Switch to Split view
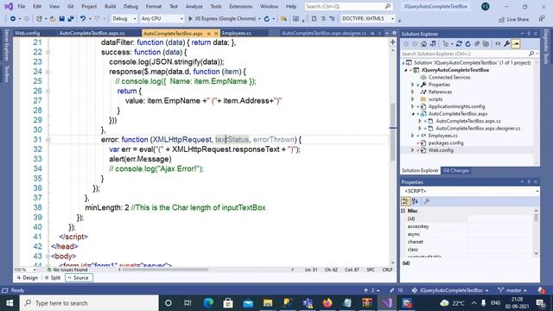The width and height of the screenshot is (553, 311). click(53, 278)
